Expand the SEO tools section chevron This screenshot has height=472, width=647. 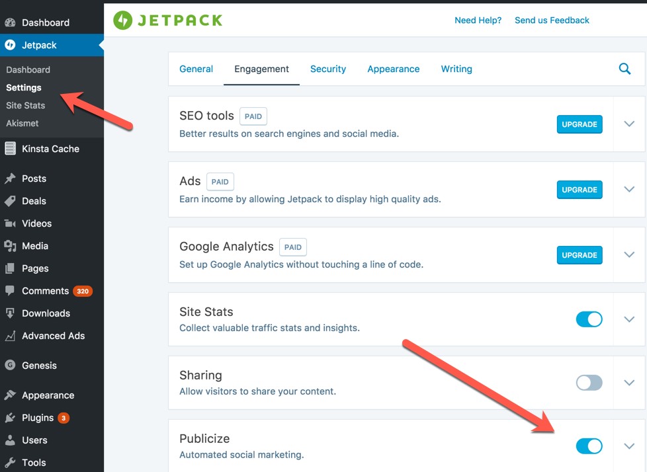(x=629, y=124)
